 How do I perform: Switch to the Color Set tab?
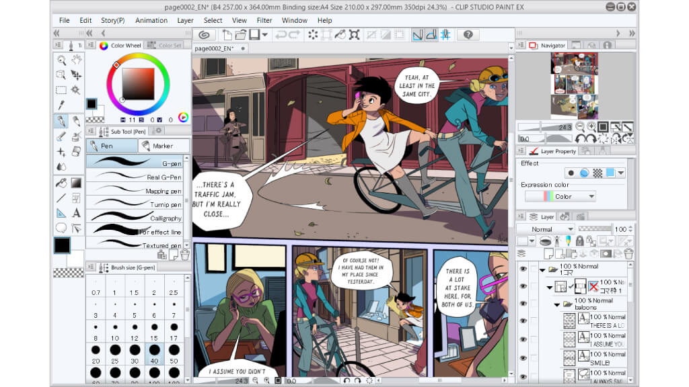tap(170, 46)
